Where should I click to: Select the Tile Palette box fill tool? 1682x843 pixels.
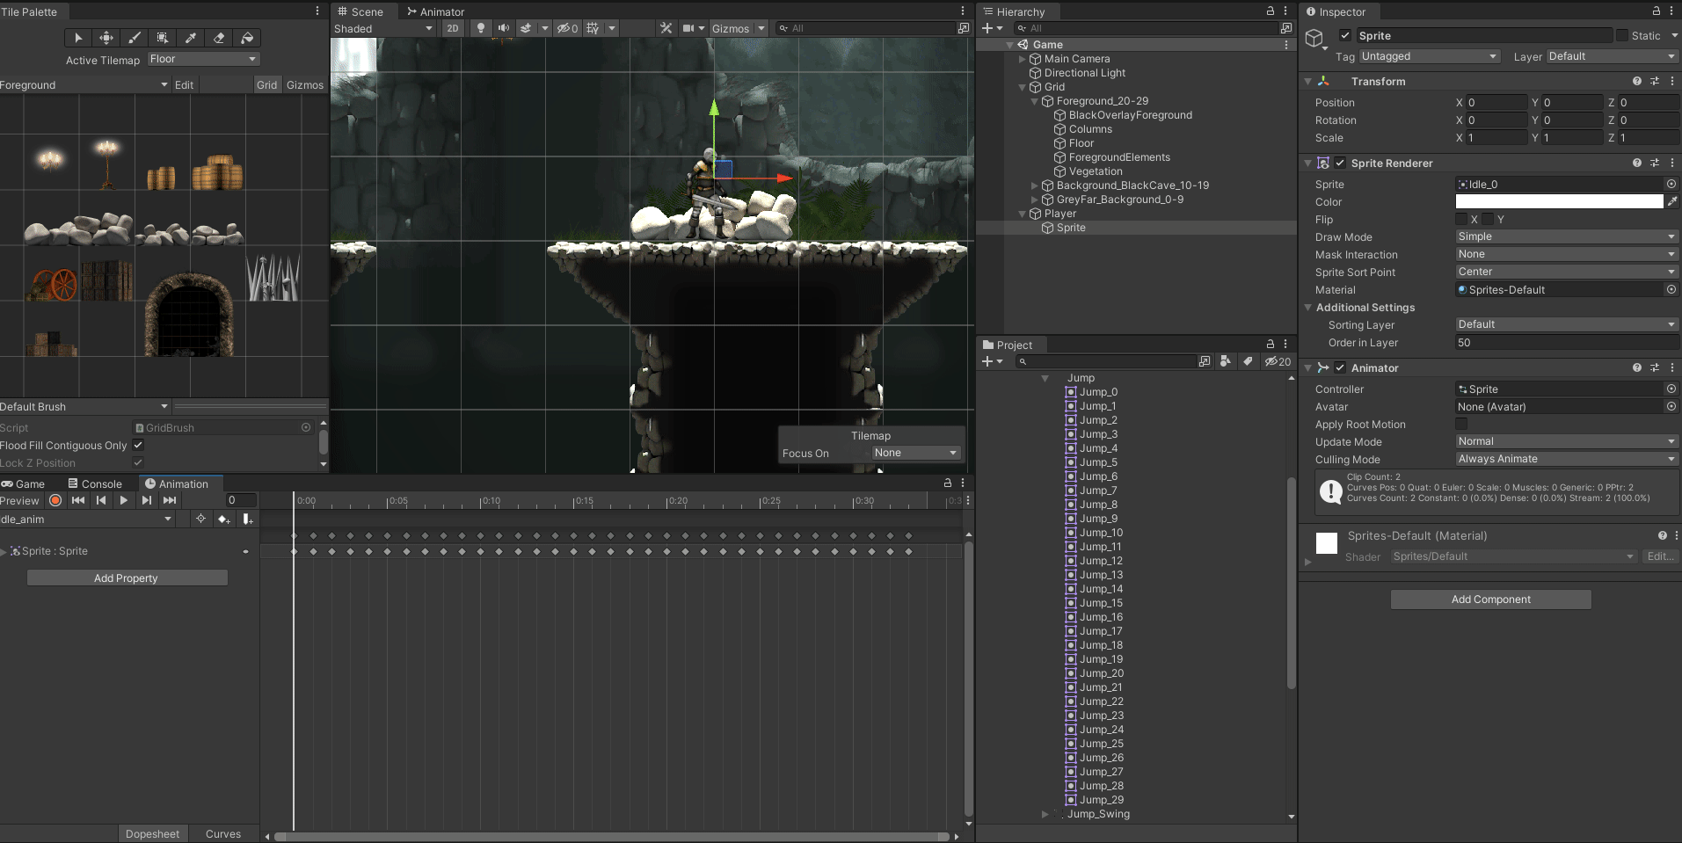pyautogui.click(x=163, y=38)
